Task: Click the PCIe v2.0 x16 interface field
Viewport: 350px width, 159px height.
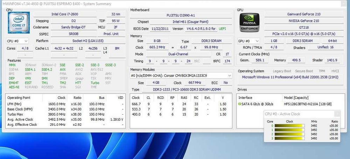Action: (x=304, y=34)
